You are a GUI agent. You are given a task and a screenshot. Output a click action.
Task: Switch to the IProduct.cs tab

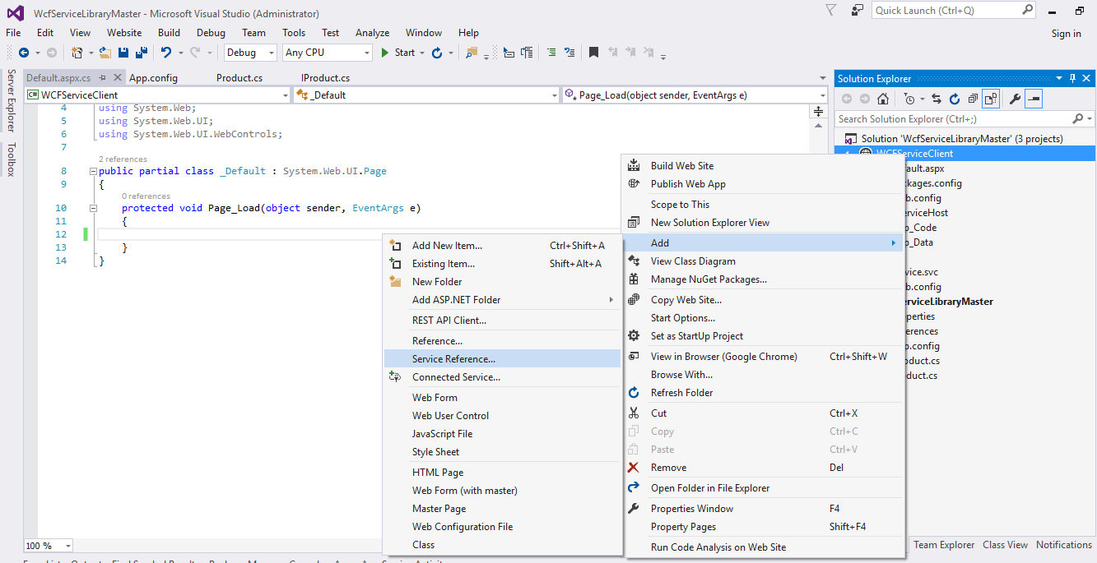pyautogui.click(x=325, y=78)
